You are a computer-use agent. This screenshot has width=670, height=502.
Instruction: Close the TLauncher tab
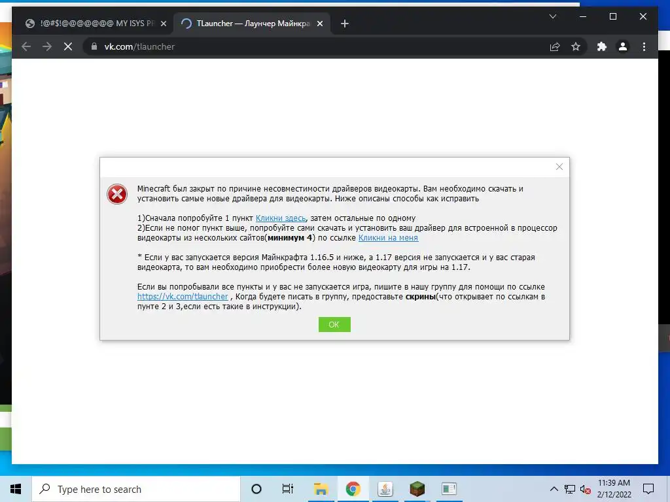[319, 24]
